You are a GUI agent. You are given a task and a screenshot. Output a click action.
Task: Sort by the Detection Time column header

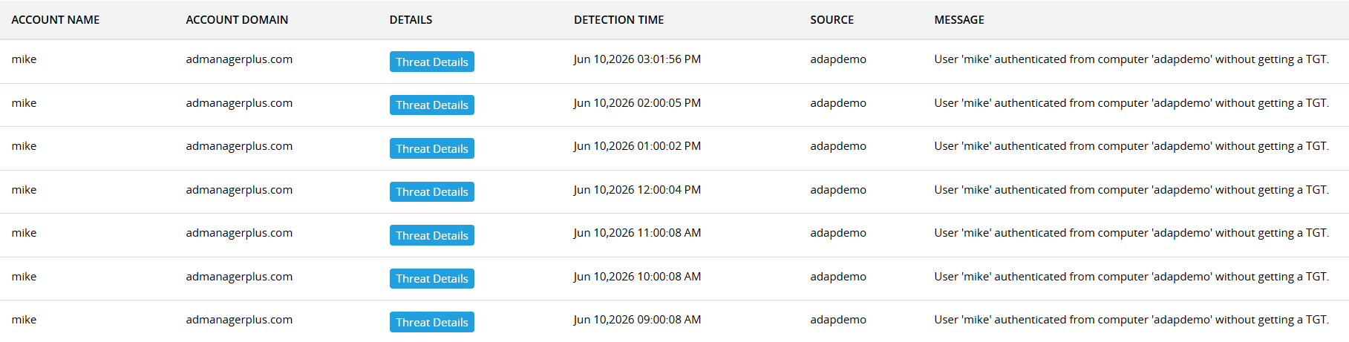(x=618, y=20)
